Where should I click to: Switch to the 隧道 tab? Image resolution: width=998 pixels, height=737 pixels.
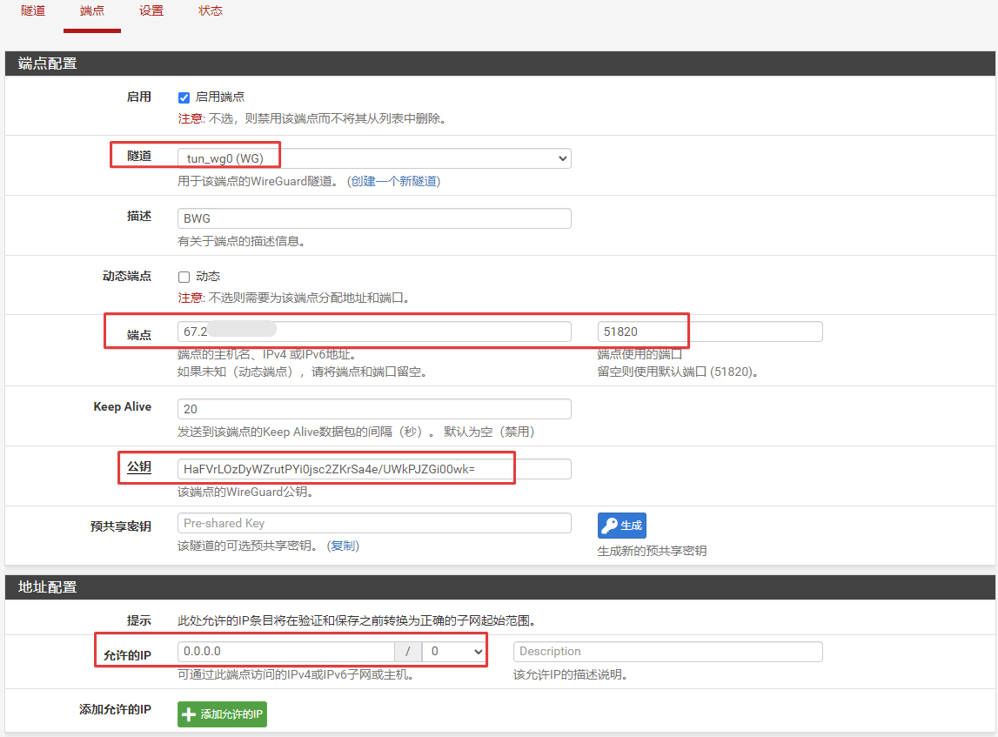point(33,11)
